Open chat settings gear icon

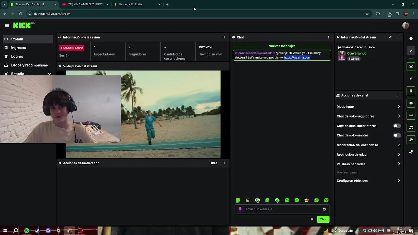click(312, 219)
